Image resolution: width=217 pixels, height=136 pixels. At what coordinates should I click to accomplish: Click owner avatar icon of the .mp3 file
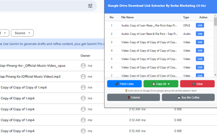(x=83, y=76)
